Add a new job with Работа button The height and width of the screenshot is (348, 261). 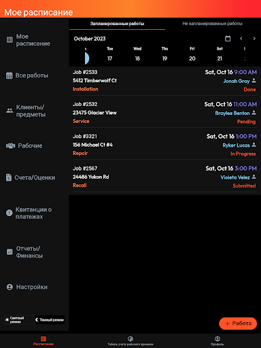[x=238, y=324]
